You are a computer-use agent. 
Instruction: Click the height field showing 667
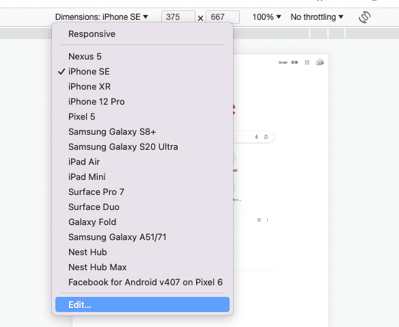223,17
